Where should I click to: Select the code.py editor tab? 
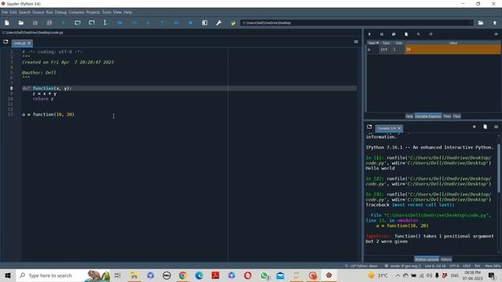point(20,43)
